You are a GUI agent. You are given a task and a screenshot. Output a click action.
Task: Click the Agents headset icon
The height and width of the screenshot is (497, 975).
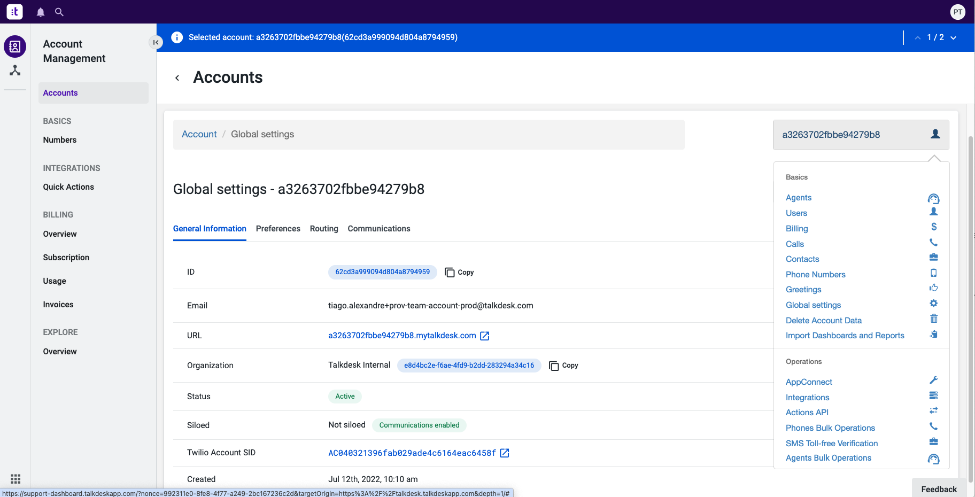[934, 198]
